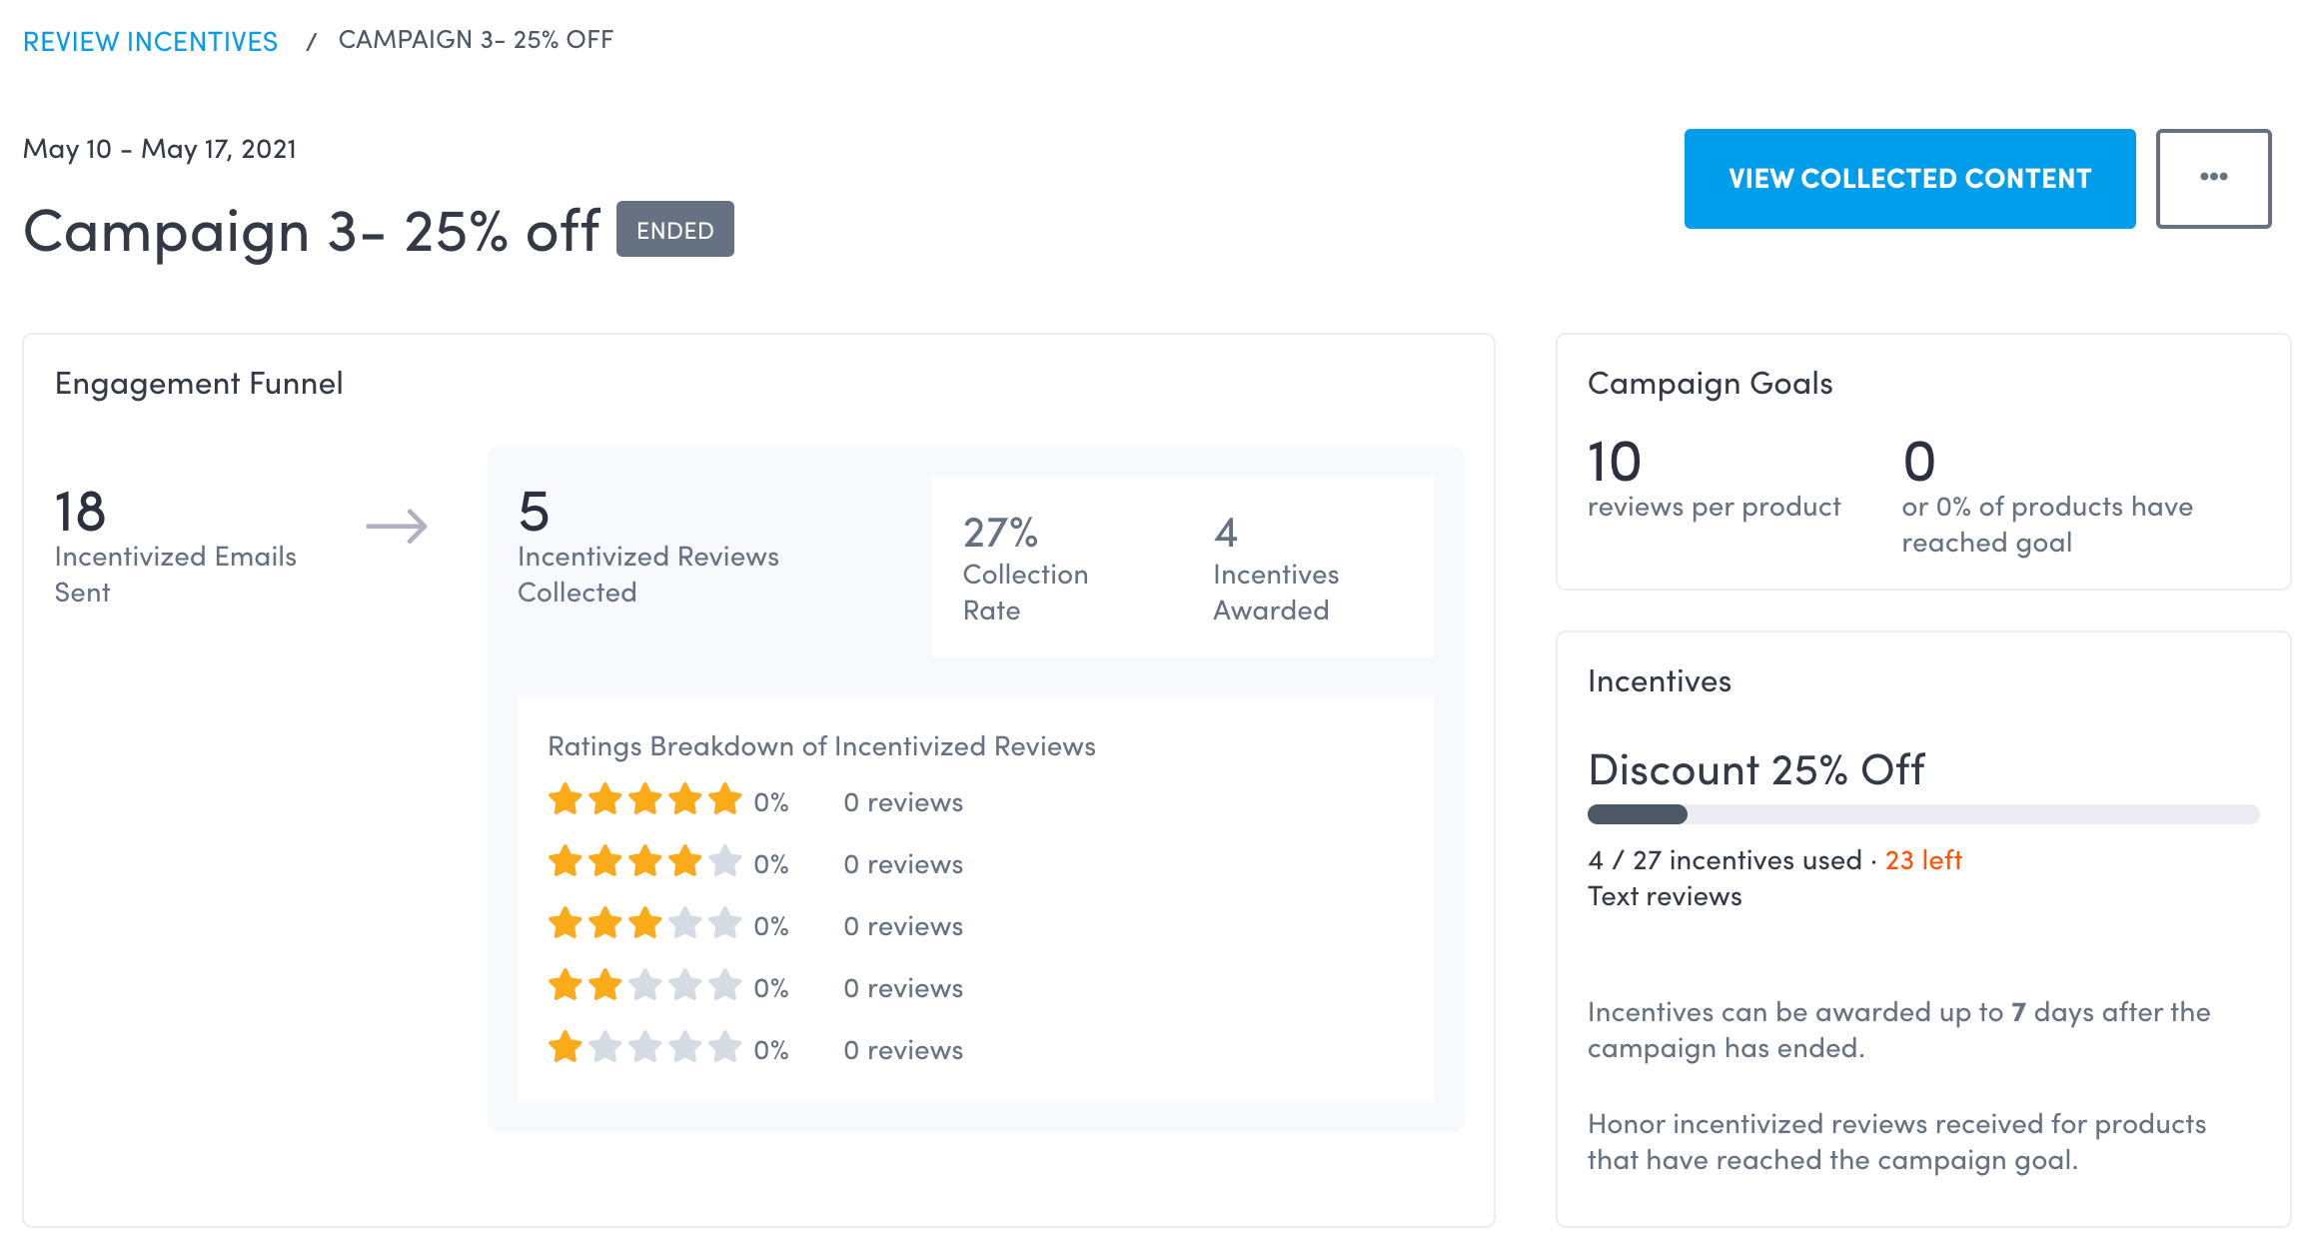Click the 23 left incentives text

(x=1922, y=860)
